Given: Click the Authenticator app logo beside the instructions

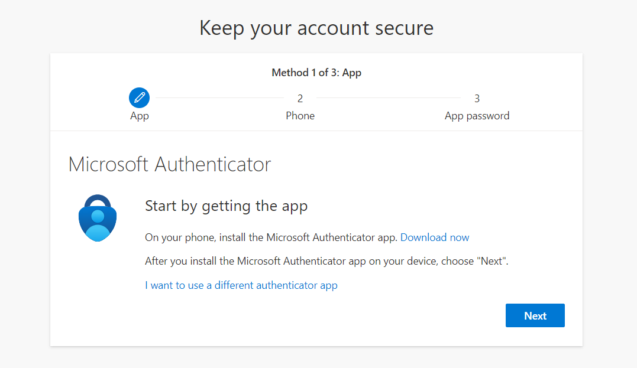Looking at the screenshot, I should point(97,217).
